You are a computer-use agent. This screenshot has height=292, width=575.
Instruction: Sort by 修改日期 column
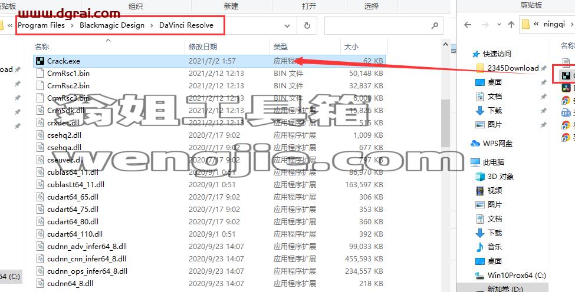203,47
